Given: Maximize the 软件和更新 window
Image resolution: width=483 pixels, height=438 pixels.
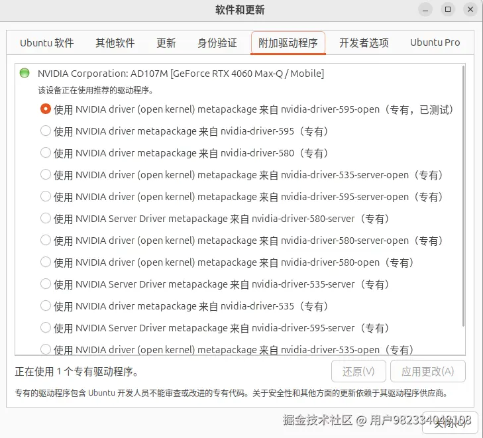Looking at the screenshot, I should pos(448,9).
